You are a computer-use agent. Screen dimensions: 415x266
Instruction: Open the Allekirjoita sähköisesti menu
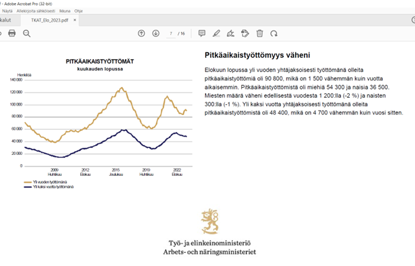(x=37, y=12)
